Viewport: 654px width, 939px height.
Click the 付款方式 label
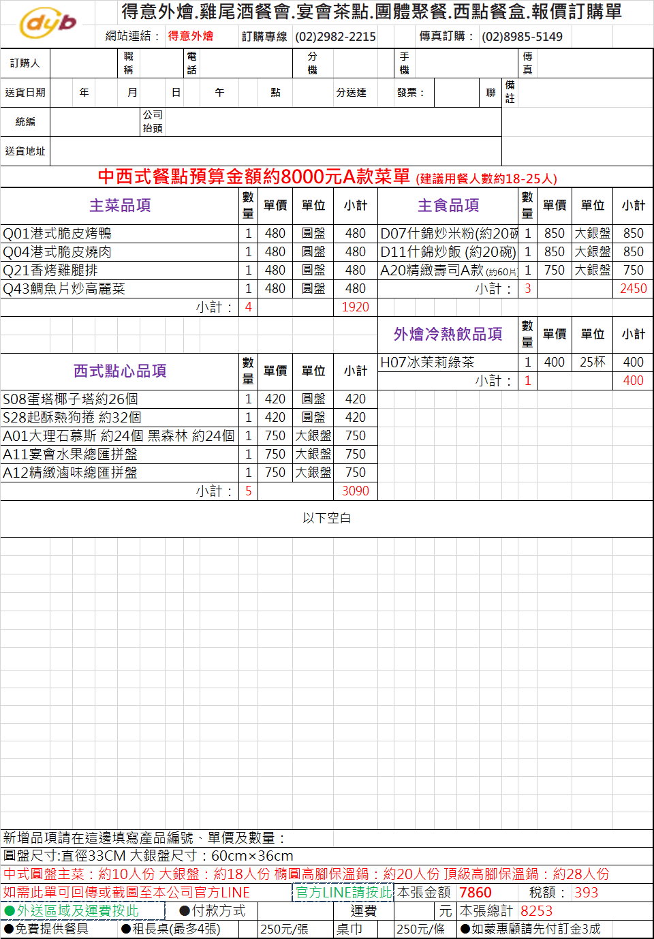[213, 910]
